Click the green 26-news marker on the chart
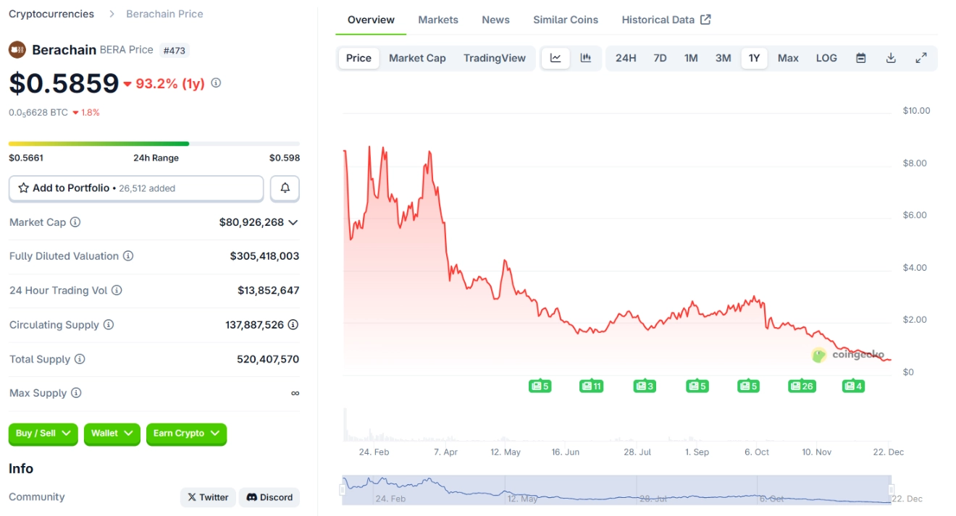The image size is (956, 516). click(802, 386)
